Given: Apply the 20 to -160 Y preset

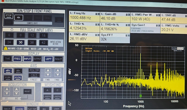Looking at the screenshot, I should (x=34, y=70).
